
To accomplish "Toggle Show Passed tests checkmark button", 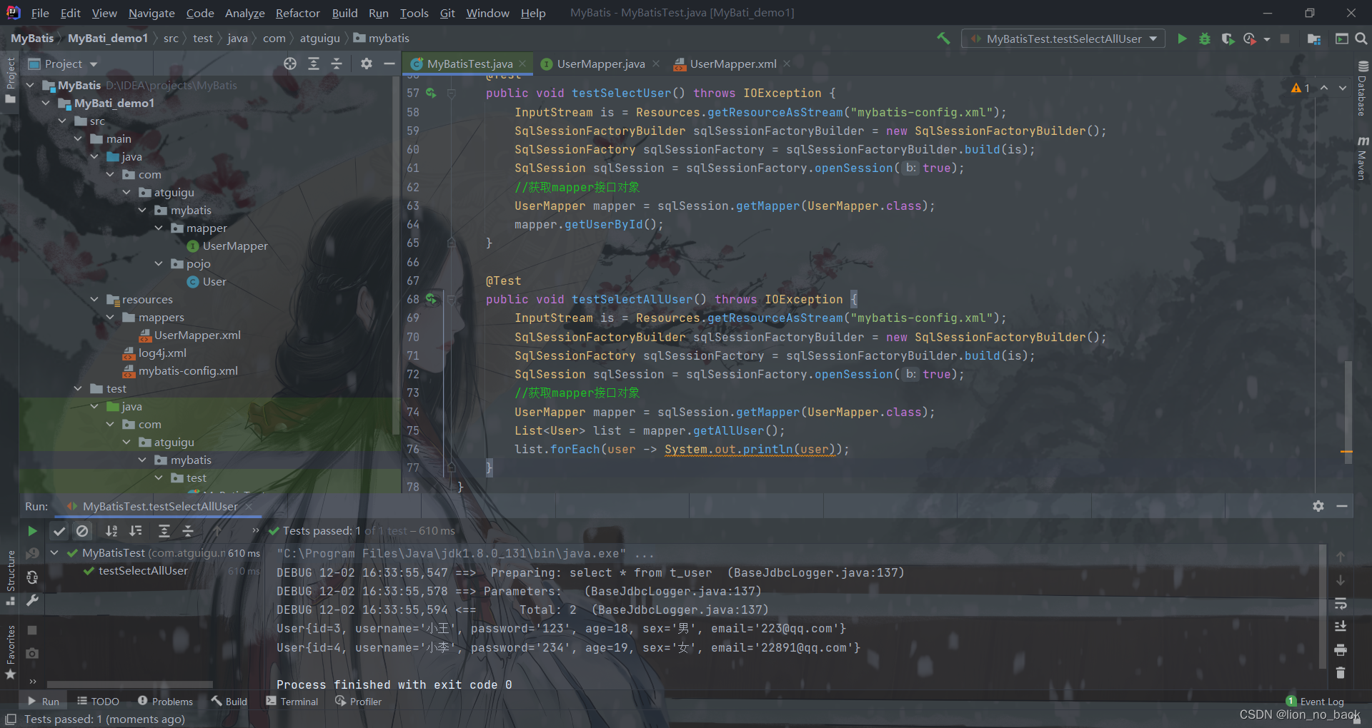I will pyautogui.click(x=59, y=531).
